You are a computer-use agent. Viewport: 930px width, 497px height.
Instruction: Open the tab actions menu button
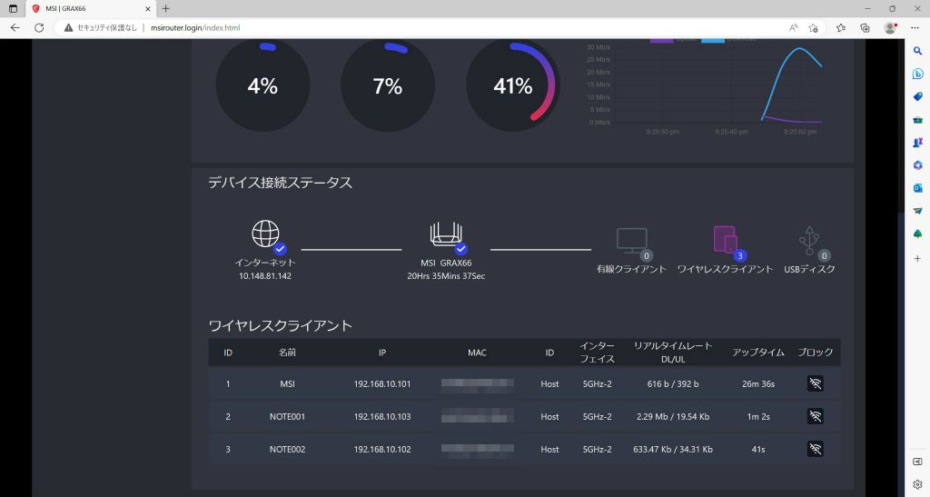click(x=13, y=9)
